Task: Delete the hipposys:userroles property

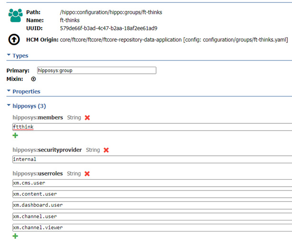Action: click(x=87, y=174)
